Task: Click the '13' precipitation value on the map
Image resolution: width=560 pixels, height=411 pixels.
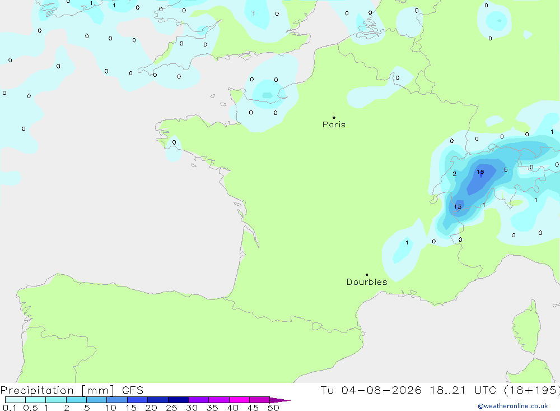Action: click(458, 206)
